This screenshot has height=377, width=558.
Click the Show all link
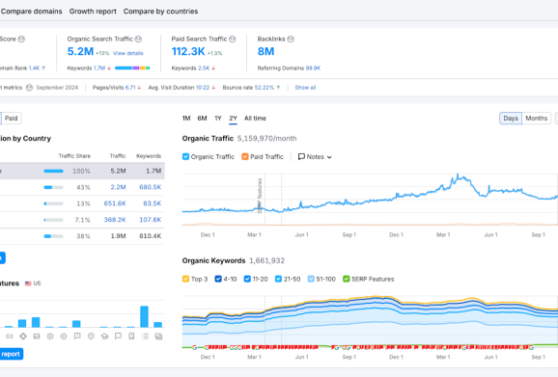coord(305,88)
